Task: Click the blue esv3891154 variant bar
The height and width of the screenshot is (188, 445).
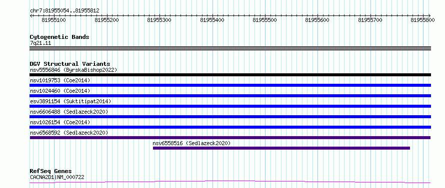Action: click(x=230, y=106)
